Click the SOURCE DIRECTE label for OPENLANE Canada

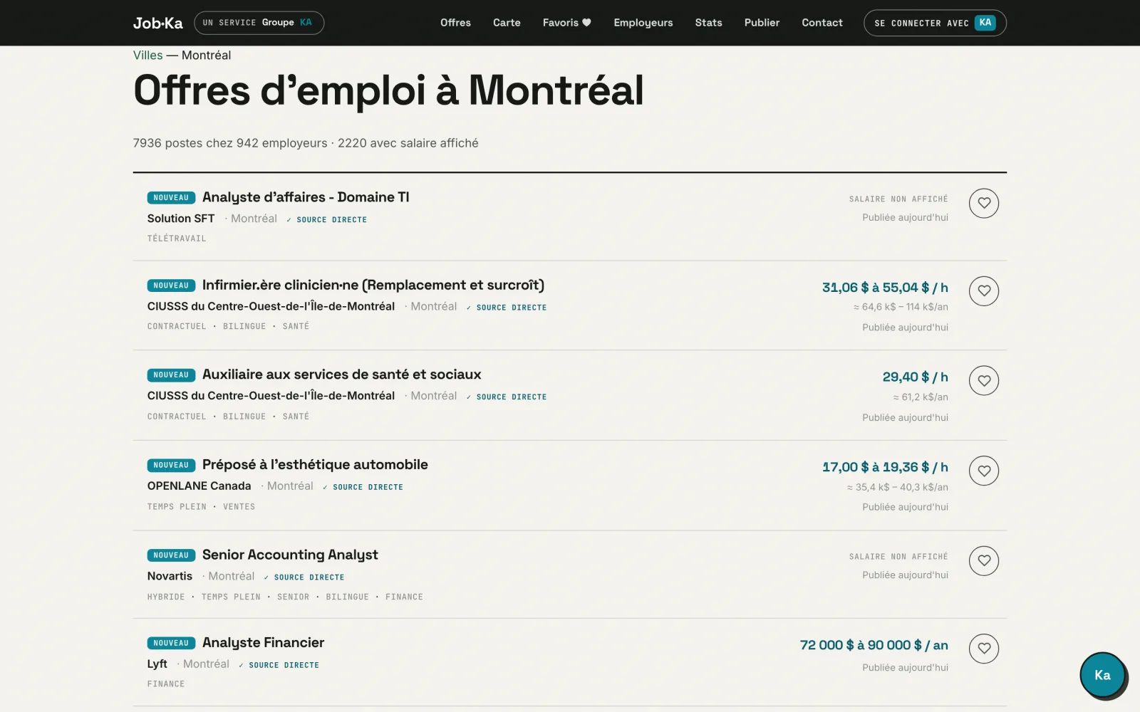363,488
